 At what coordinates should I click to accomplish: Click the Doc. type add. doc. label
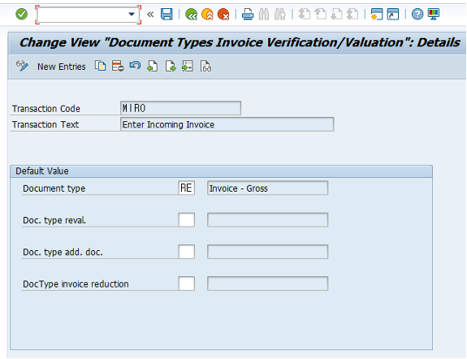pos(63,253)
